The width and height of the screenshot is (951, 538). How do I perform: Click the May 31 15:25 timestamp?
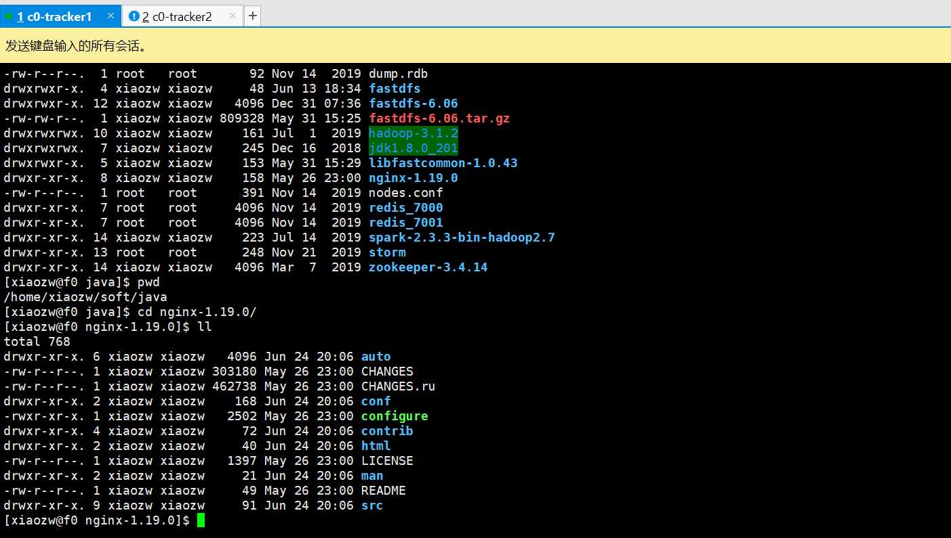tap(317, 118)
